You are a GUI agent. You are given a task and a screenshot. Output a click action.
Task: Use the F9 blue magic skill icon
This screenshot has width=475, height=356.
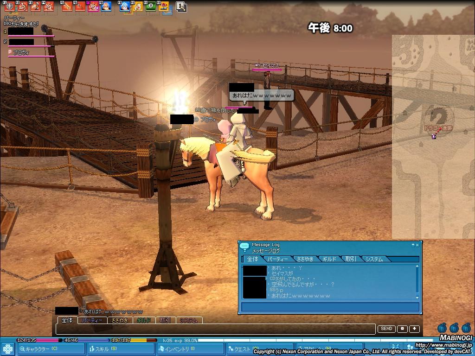(x=124, y=6)
